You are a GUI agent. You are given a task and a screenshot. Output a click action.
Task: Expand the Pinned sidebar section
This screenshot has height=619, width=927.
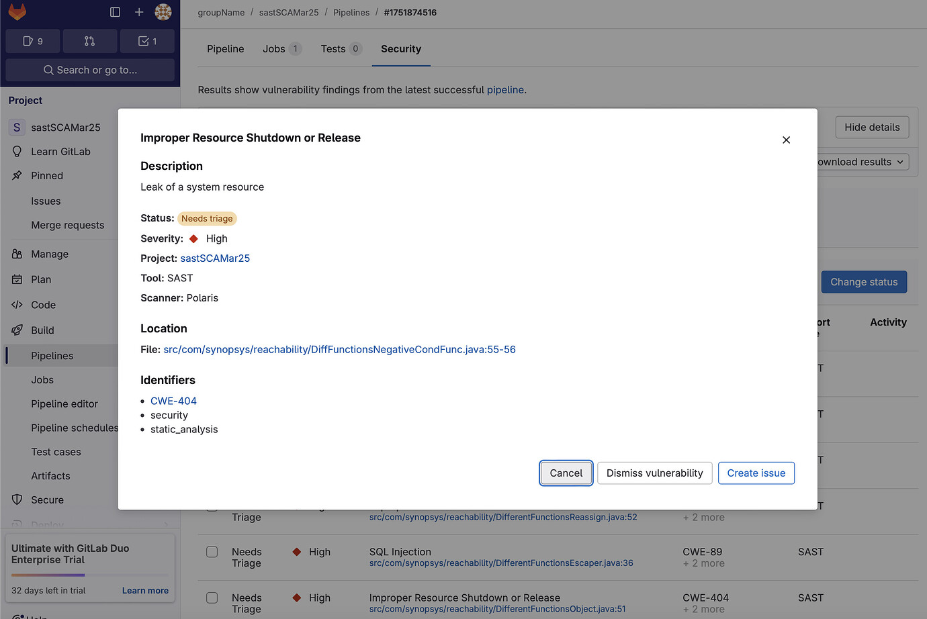47,176
